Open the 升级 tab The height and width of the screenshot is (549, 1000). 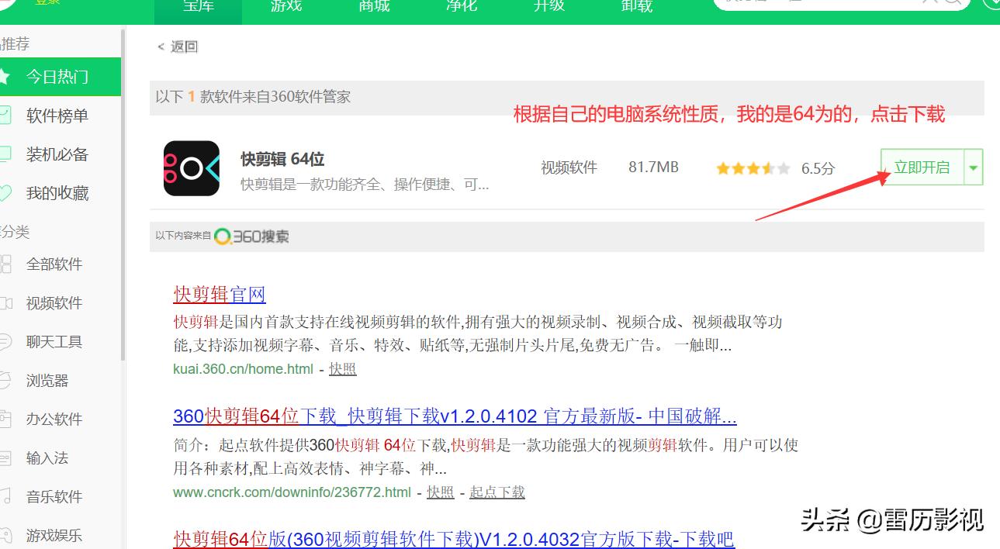549,7
